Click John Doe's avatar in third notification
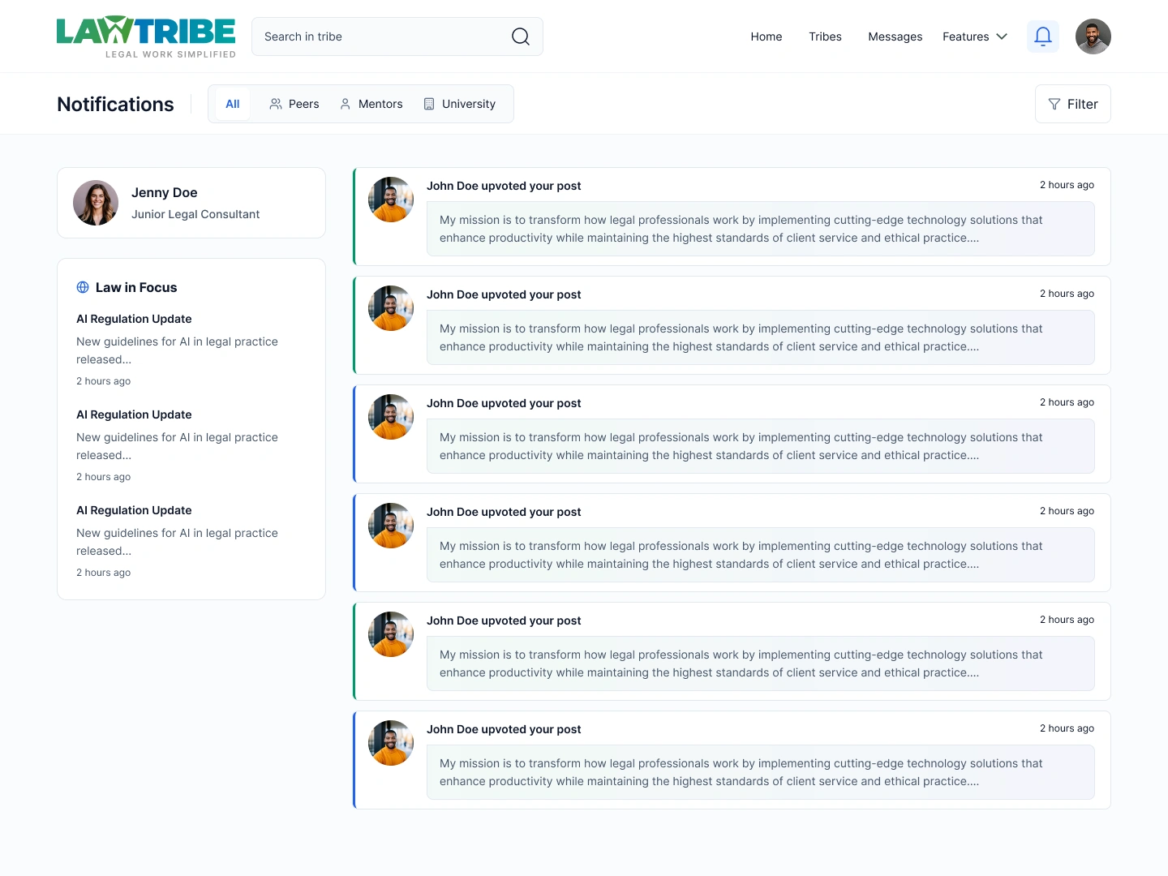The image size is (1168, 876). [x=391, y=417]
